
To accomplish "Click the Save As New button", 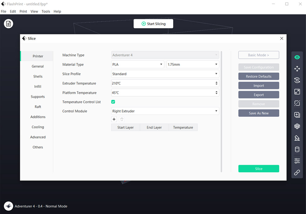I will [259, 113].
